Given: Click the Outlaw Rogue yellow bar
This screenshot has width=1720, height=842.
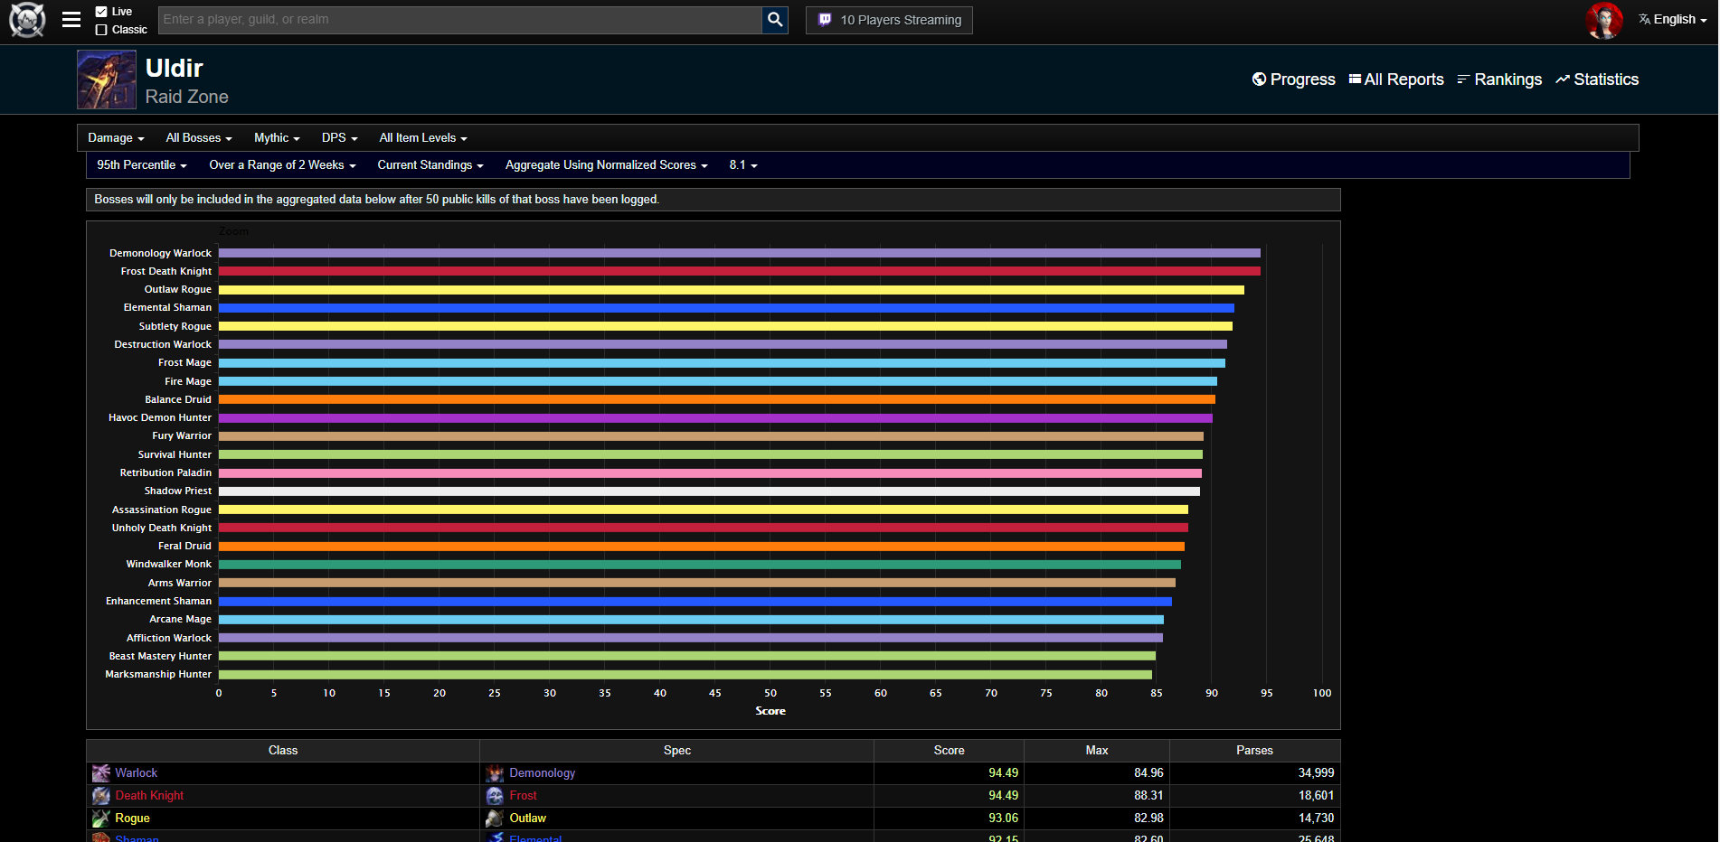Looking at the screenshot, I should [x=732, y=290].
